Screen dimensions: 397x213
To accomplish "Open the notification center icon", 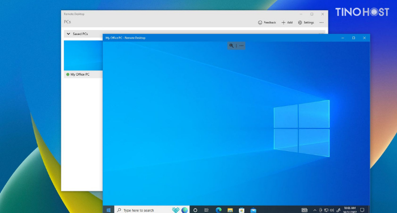I will point(362,210).
